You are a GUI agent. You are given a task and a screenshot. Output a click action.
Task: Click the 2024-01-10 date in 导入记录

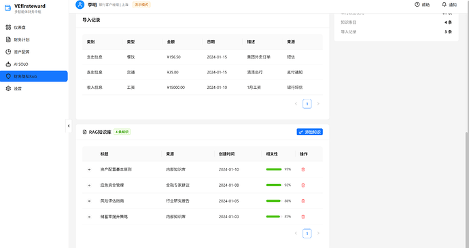pyautogui.click(x=217, y=88)
